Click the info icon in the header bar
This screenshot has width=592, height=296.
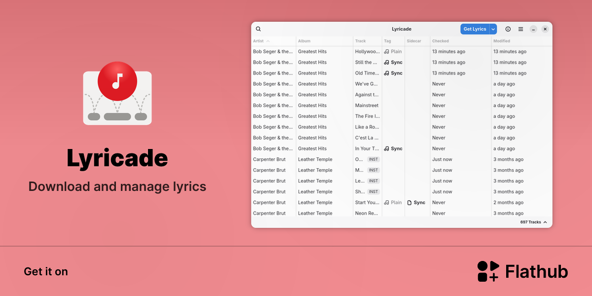pyautogui.click(x=508, y=29)
